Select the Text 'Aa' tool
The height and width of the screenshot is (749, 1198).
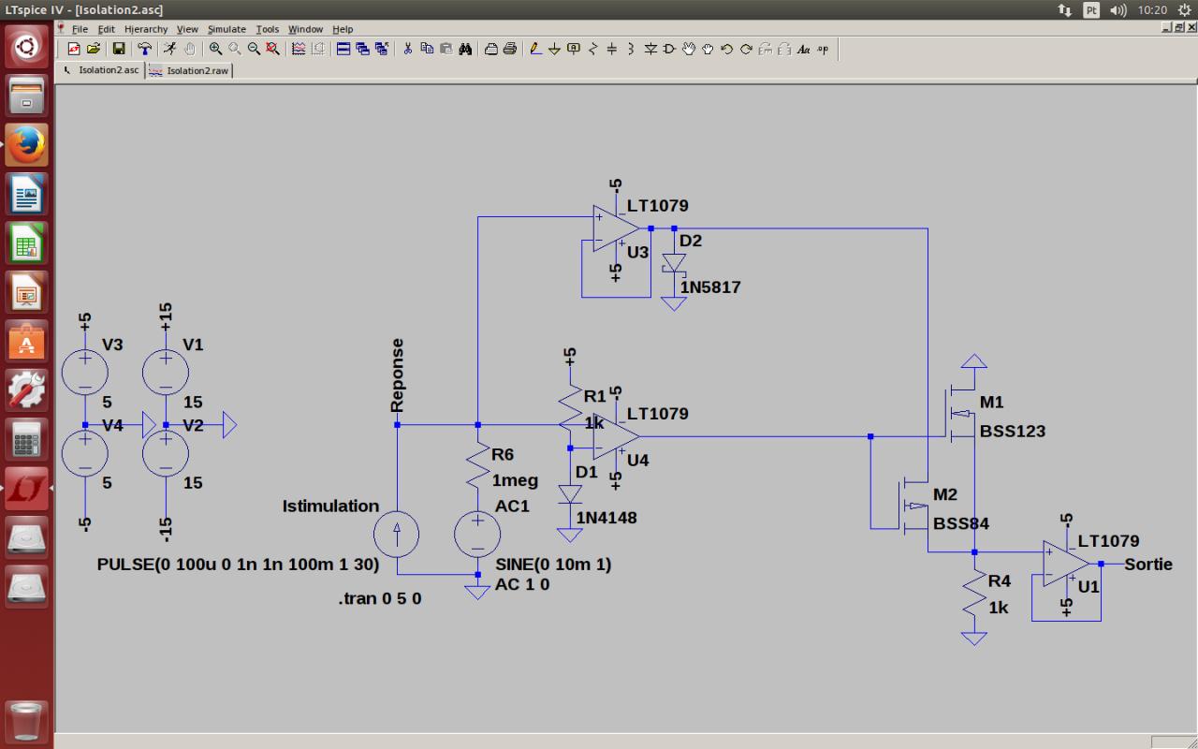[x=803, y=49]
